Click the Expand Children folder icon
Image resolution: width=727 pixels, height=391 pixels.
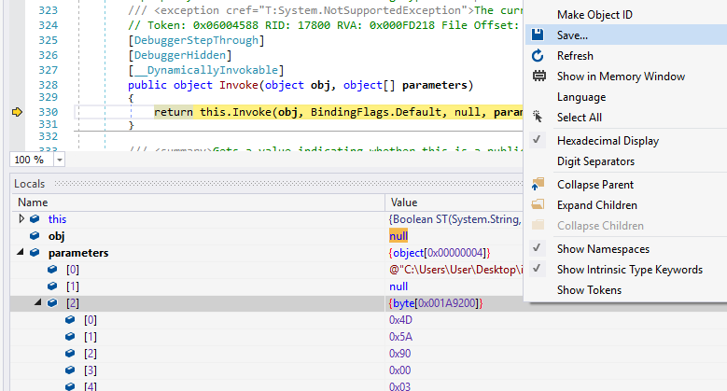click(x=538, y=205)
